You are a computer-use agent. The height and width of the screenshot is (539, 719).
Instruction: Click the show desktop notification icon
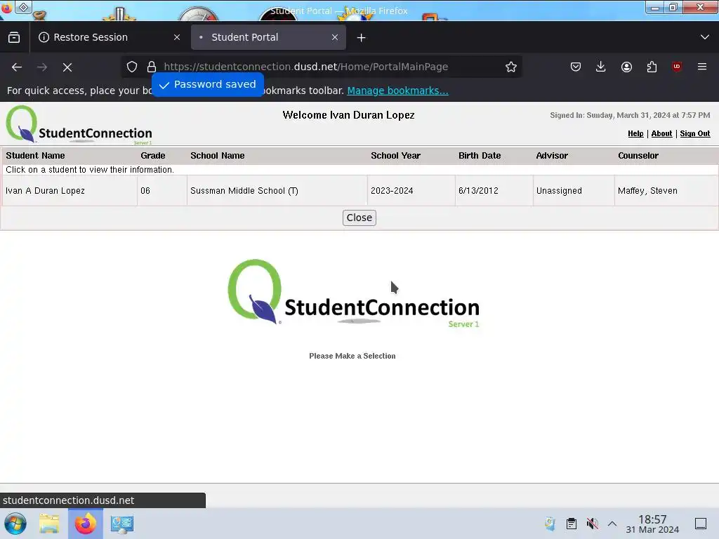click(701, 524)
